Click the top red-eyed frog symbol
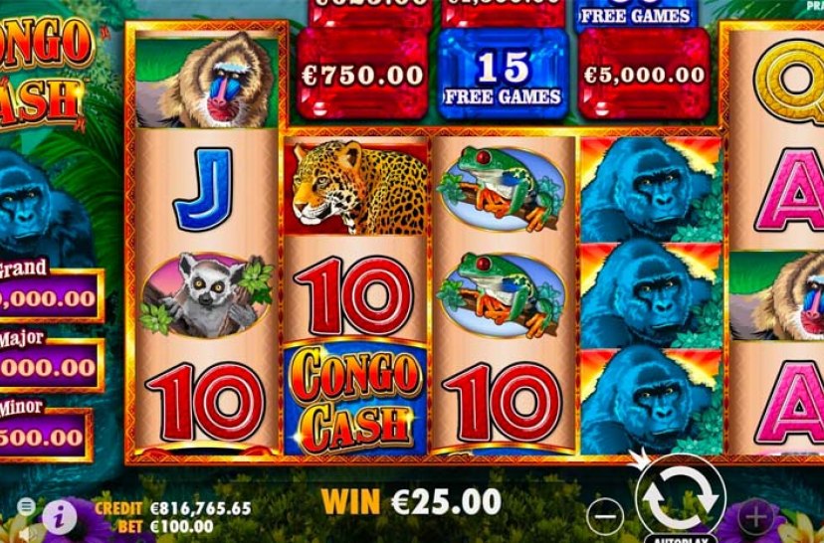This screenshot has width=824, height=543. [x=502, y=189]
